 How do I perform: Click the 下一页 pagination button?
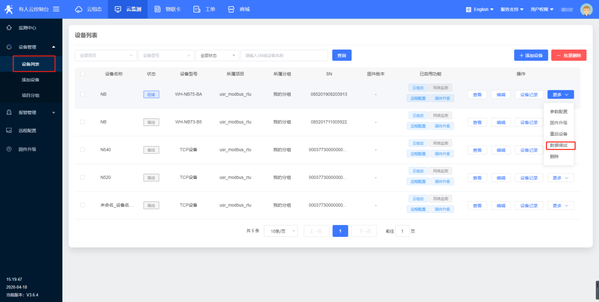(x=364, y=231)
